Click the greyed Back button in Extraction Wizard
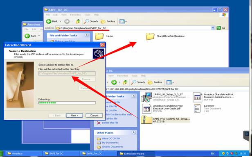This screenshot has height=157, width=252. point(57,116)
